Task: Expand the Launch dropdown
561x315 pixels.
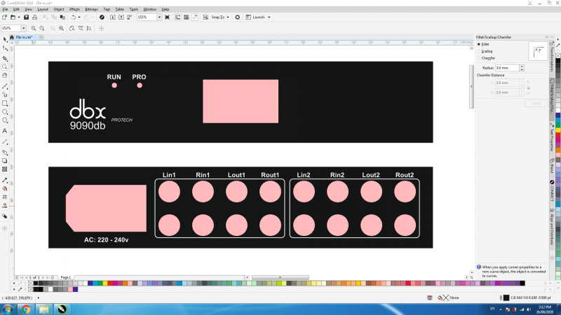Action: [x=269, y=17]
